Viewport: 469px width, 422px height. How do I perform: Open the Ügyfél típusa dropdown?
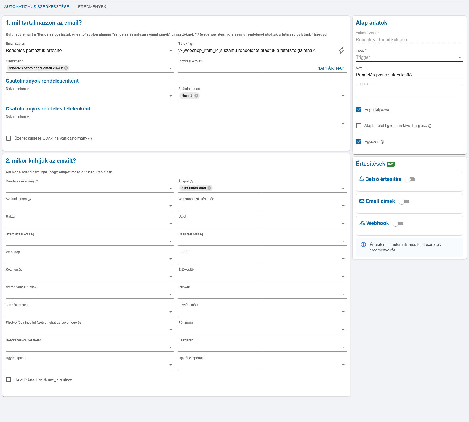90,365
